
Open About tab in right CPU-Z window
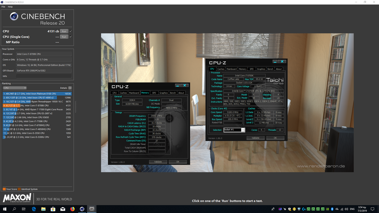[x=279, y=69]
